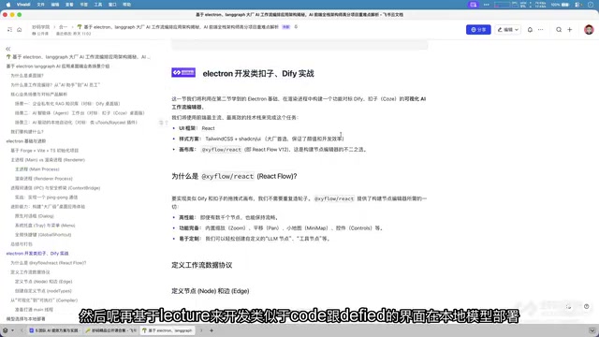Toggle the document sidebar panel icon
Viewport: 599px width, 337px height.
(9, 29)
